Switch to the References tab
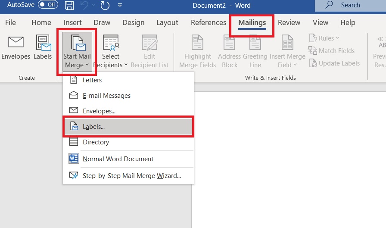386x228 pixels. click(x=209, y=22)
